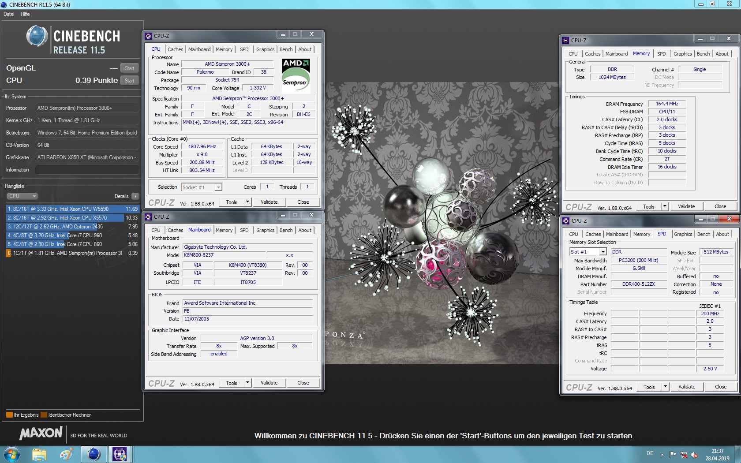This screenshot has height=463, width=741.
Task: Click CPU-Z title icon in Mainboard window
Action: pos(149,217)
